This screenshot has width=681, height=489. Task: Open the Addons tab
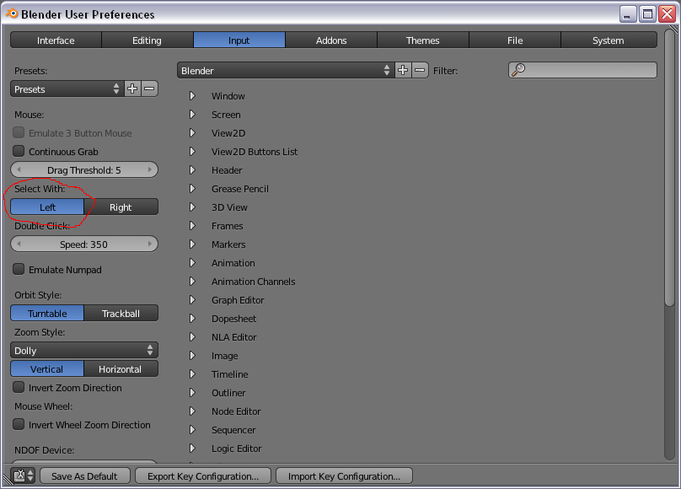[x=331, y=40]
